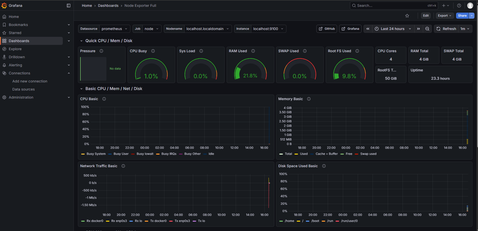
Task: Click the Swap used legend color swatch
Action: [x=356, y=154]
